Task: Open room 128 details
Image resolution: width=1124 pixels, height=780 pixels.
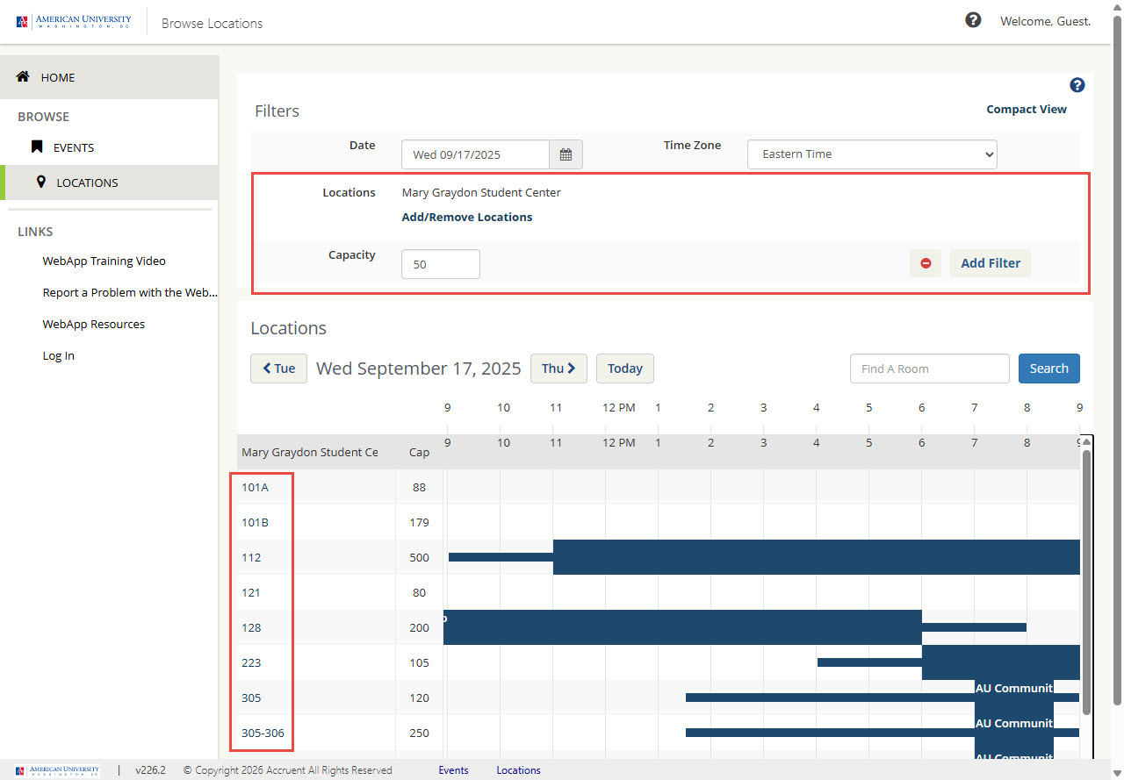Action: pos(251,627)
